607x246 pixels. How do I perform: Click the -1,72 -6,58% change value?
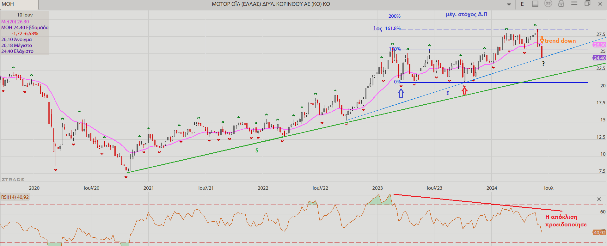pyautogui.click(x=25, y=34)
